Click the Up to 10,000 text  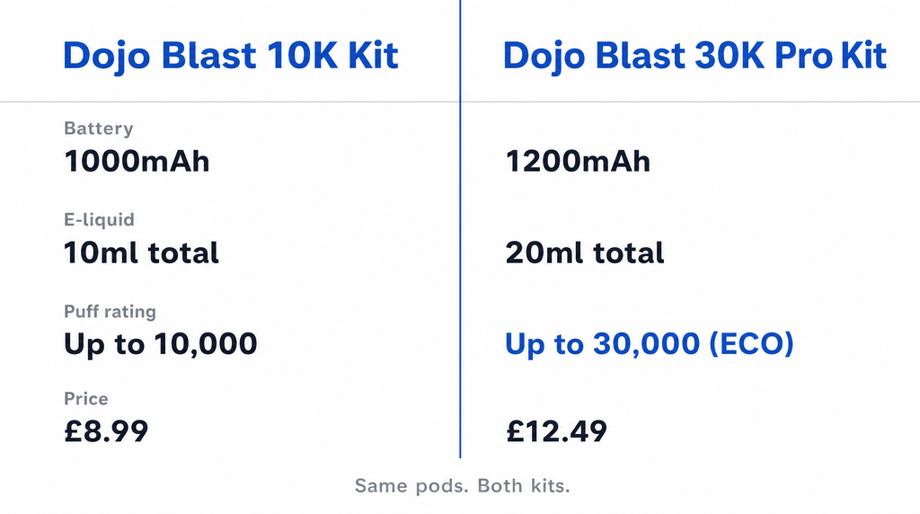(161, 344)
